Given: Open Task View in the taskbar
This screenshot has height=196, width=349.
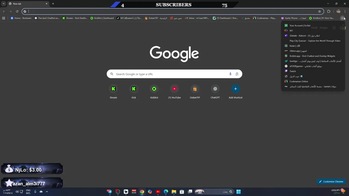Looking at the screenshot, I should [x=190, y=192].
